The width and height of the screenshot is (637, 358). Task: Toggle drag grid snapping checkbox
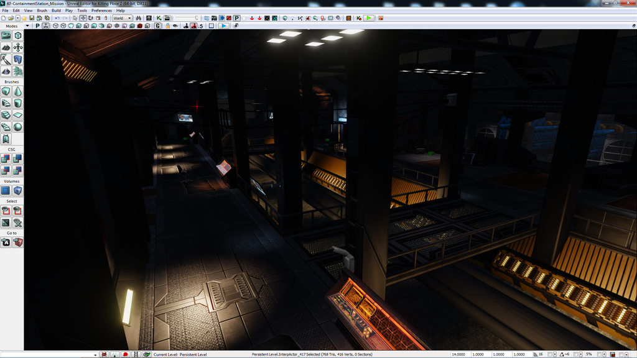[x=550, y=354]
